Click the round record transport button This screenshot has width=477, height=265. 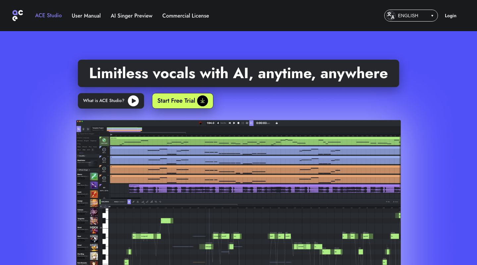[x=238, y=123]
